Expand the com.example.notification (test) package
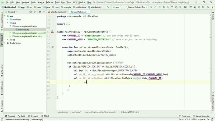215x121 pixels. (x=10, y=36)
